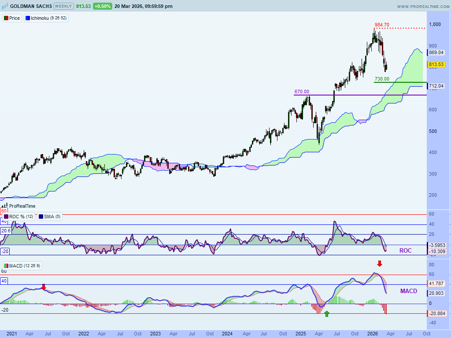Click the candlestick chart icon beside Goldman Sachs
Screen dimensions: 451x338
point(5,6)
